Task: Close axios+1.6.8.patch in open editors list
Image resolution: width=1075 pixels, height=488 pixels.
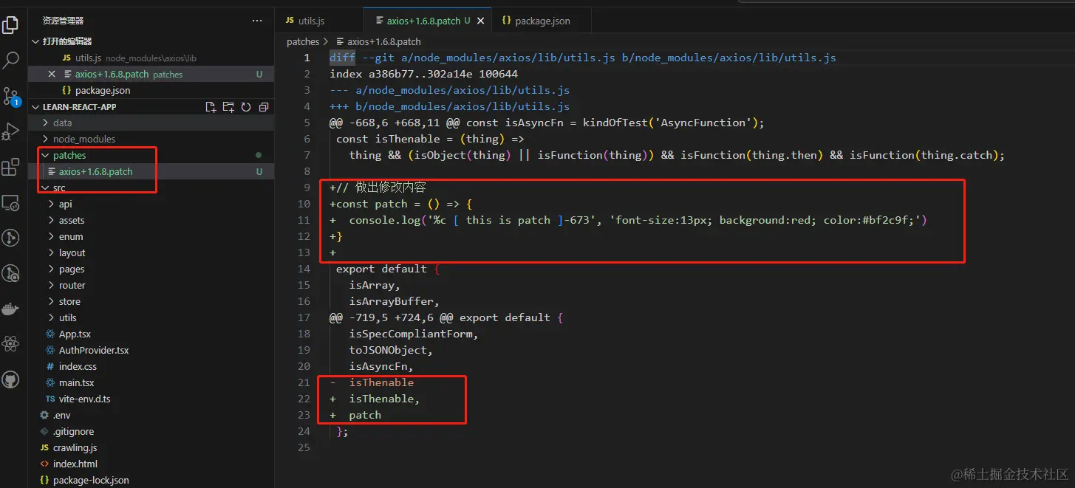Action: 51,74
